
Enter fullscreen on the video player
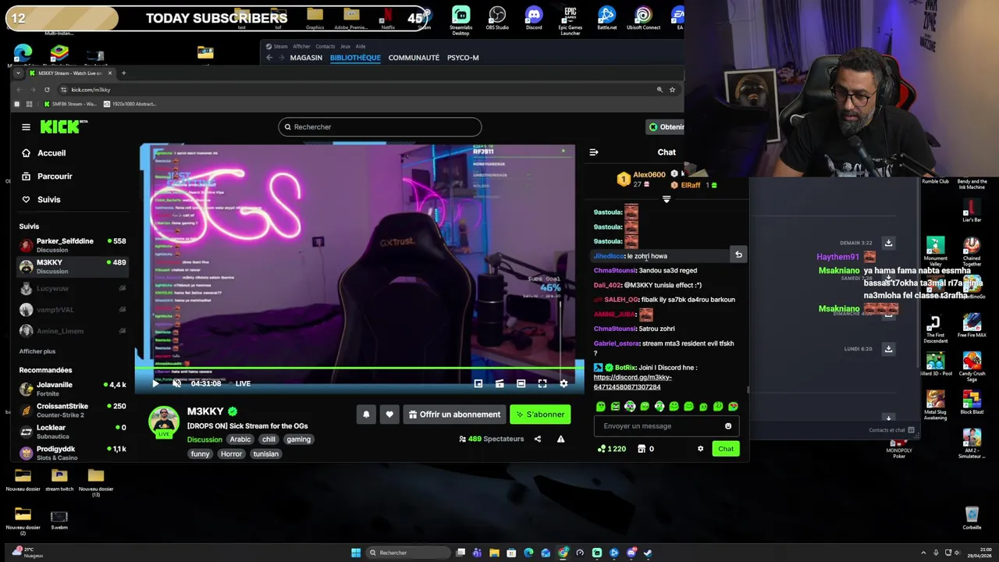(x=542, y=383)
